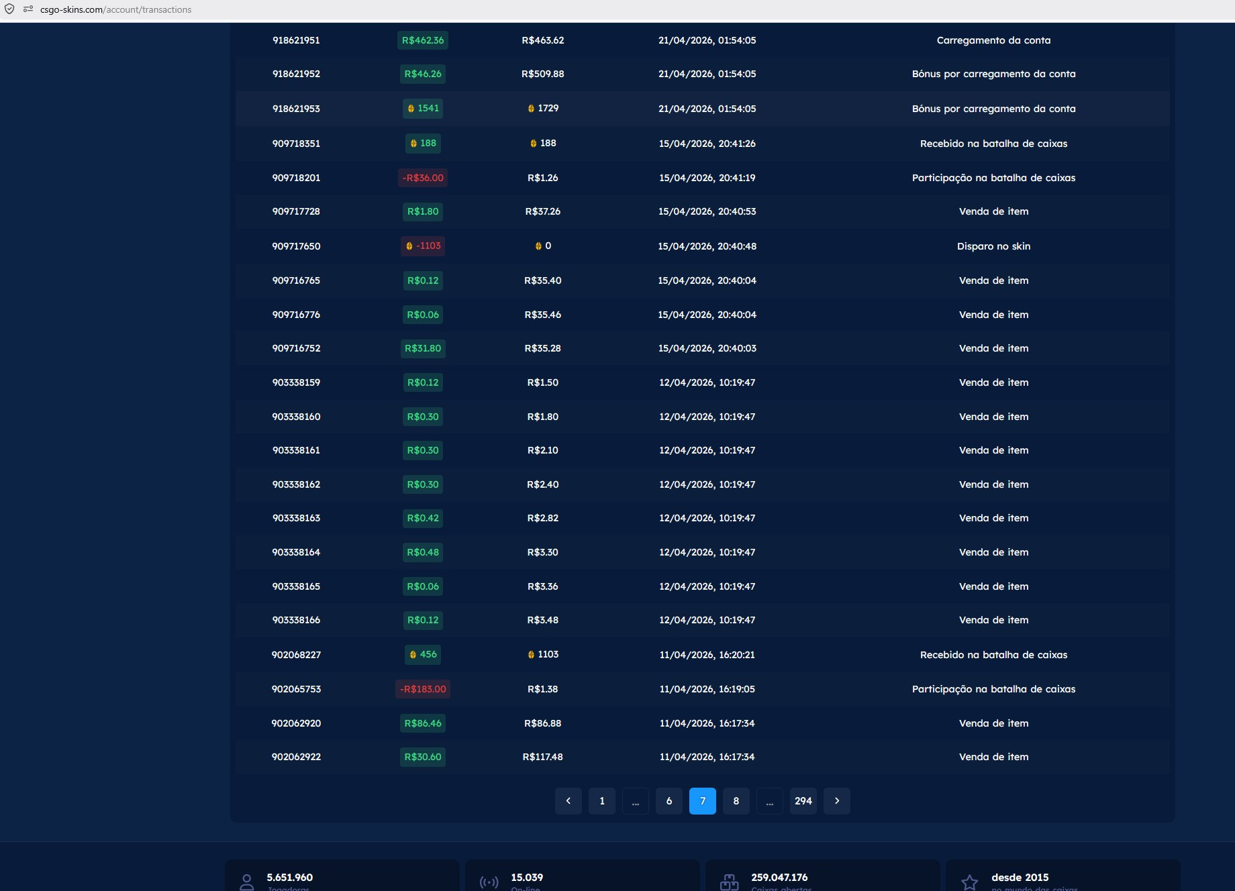Select transaction ID 918621951
This screenshot has height=891, width=1235.
296,40
